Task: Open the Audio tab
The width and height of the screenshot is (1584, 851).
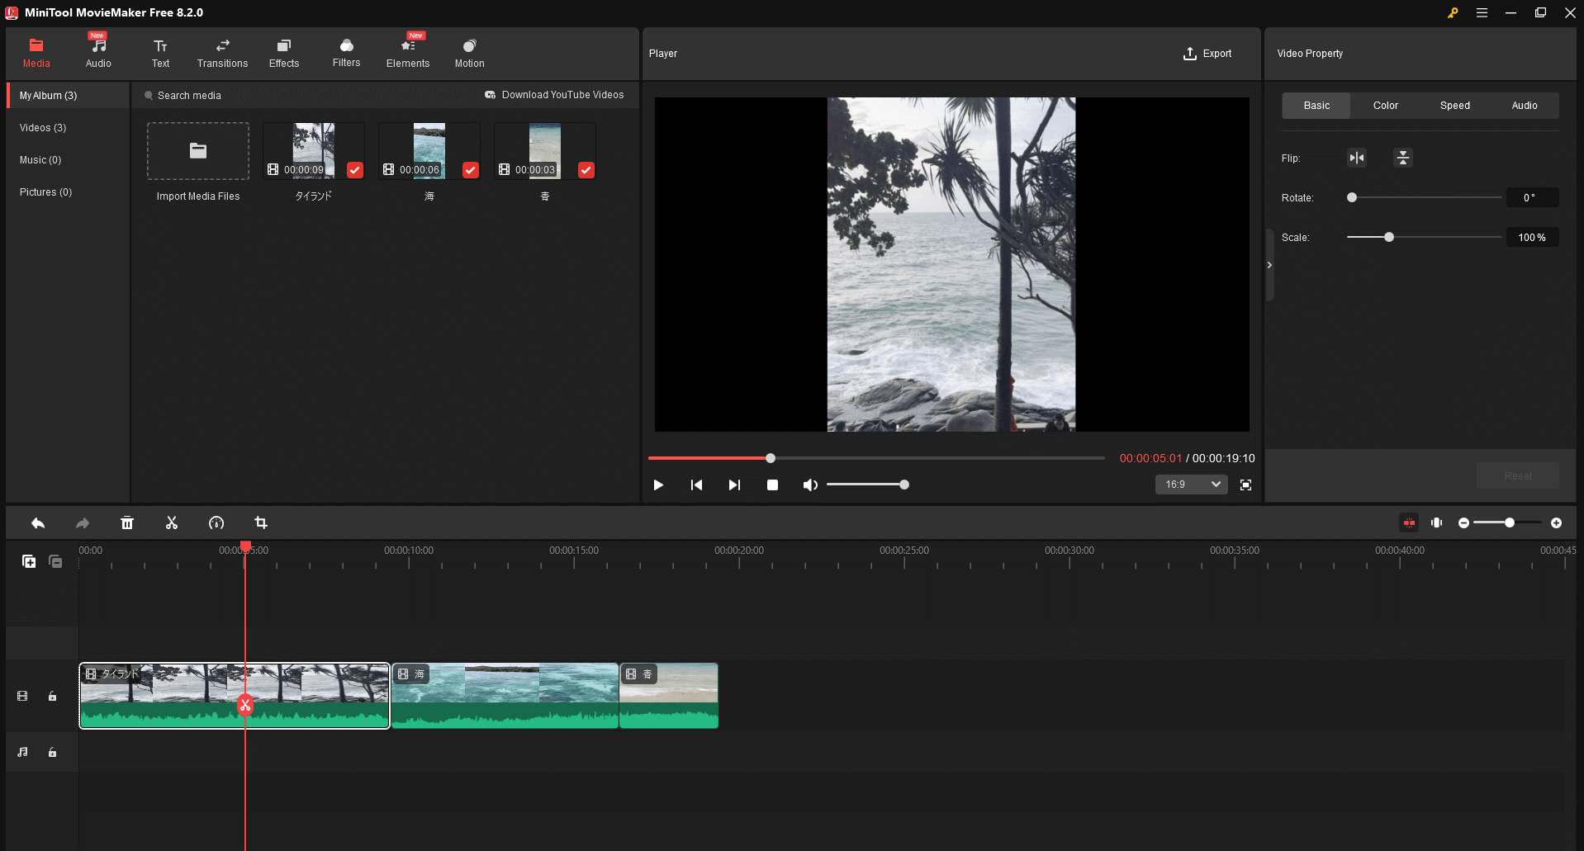Action: pyautogui.click(x=98, y=53)
